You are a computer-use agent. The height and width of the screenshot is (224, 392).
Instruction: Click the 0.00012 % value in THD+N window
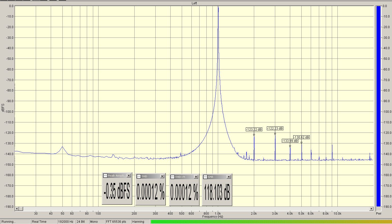[184, 192]
